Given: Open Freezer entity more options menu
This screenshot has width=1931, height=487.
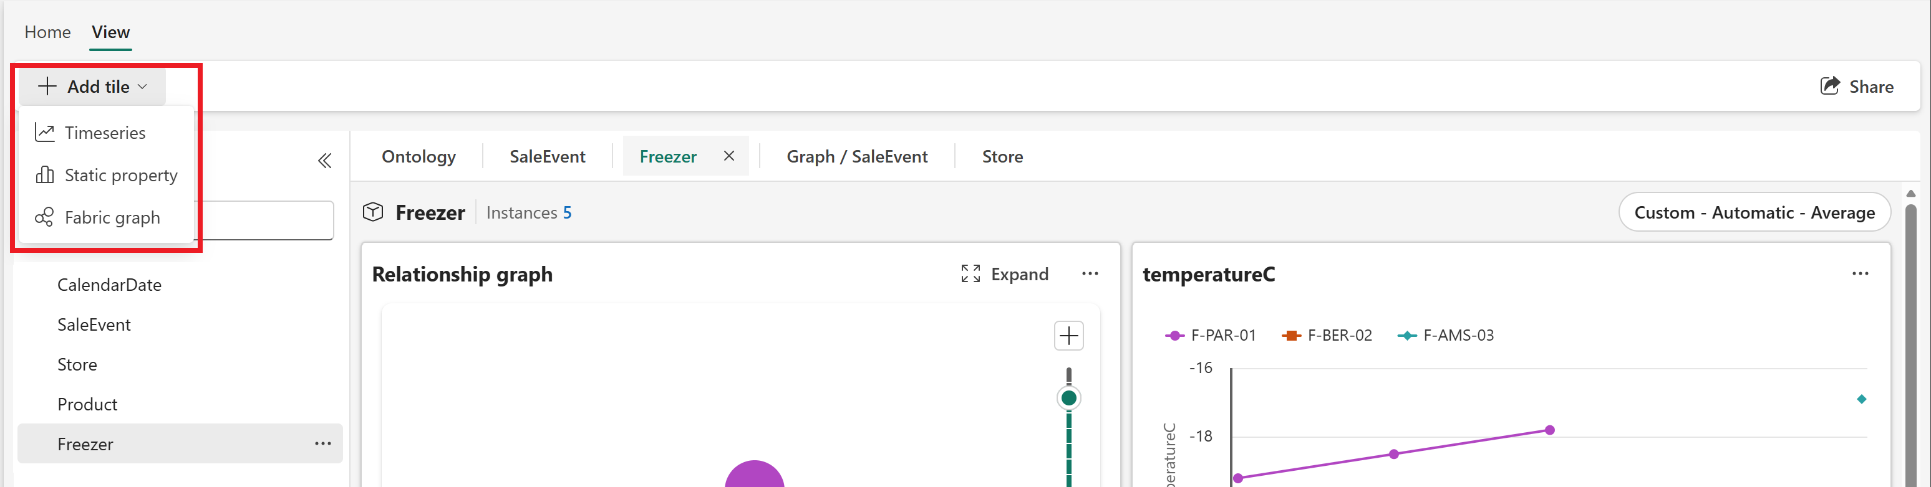Looking at the screenshot, I should click(x=323, y=443).
